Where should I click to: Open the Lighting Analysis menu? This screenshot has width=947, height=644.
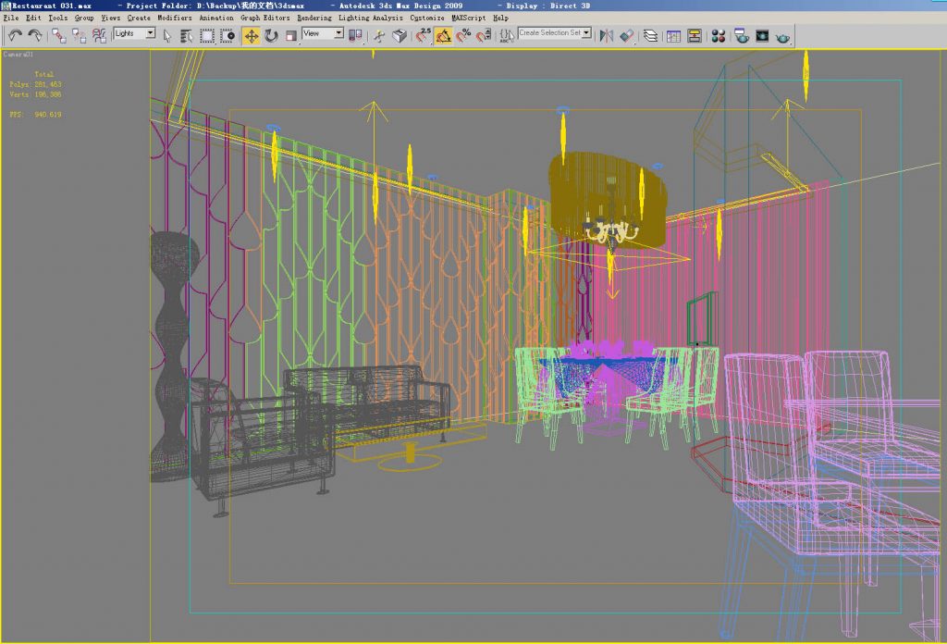[x=371, y=18]
